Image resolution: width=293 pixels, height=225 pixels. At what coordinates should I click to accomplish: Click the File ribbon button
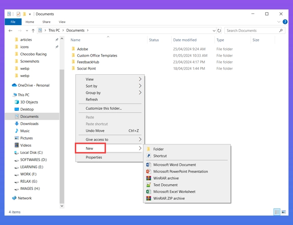point(13,22)
